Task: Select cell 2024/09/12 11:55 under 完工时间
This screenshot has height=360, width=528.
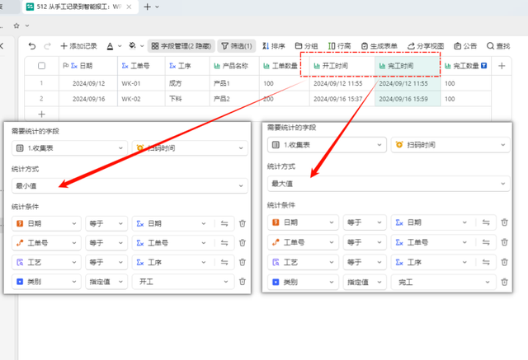Action: click(x=408, y=83)
